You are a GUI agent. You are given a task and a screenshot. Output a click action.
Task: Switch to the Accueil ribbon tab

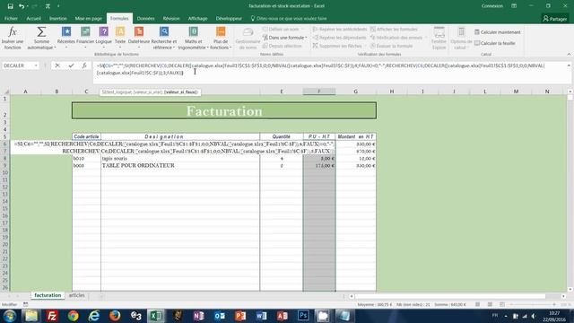(x=34, y=18)
